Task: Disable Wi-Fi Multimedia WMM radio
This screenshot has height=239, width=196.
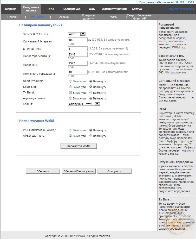Action: point(70,130)
